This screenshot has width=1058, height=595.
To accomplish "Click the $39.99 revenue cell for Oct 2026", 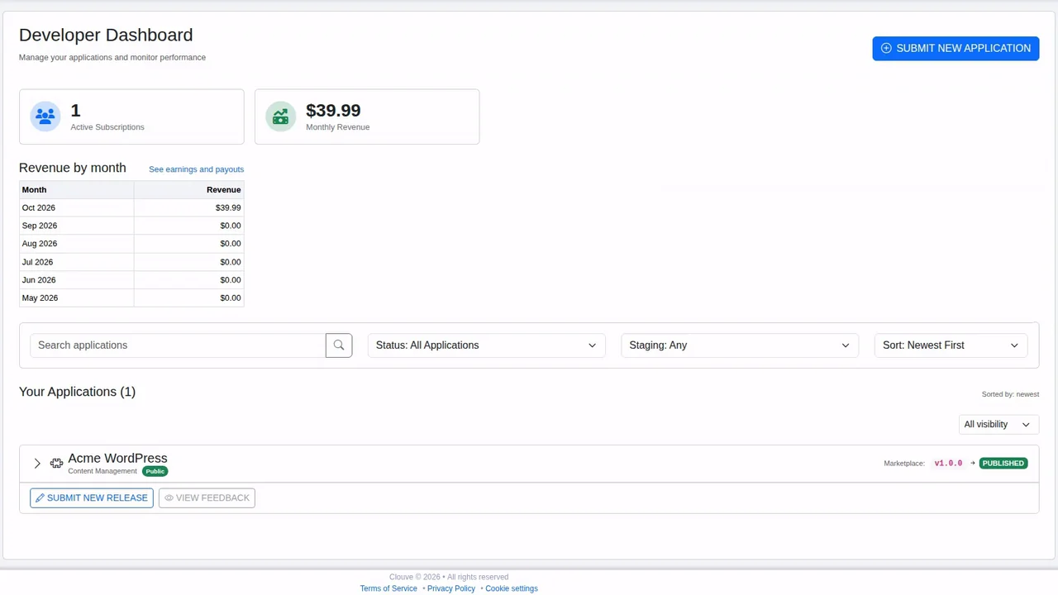I will [x=188, y=207].
